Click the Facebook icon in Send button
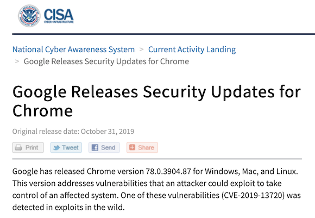The height and width of the screenshot is (218, 315). [x=95, y=148]
